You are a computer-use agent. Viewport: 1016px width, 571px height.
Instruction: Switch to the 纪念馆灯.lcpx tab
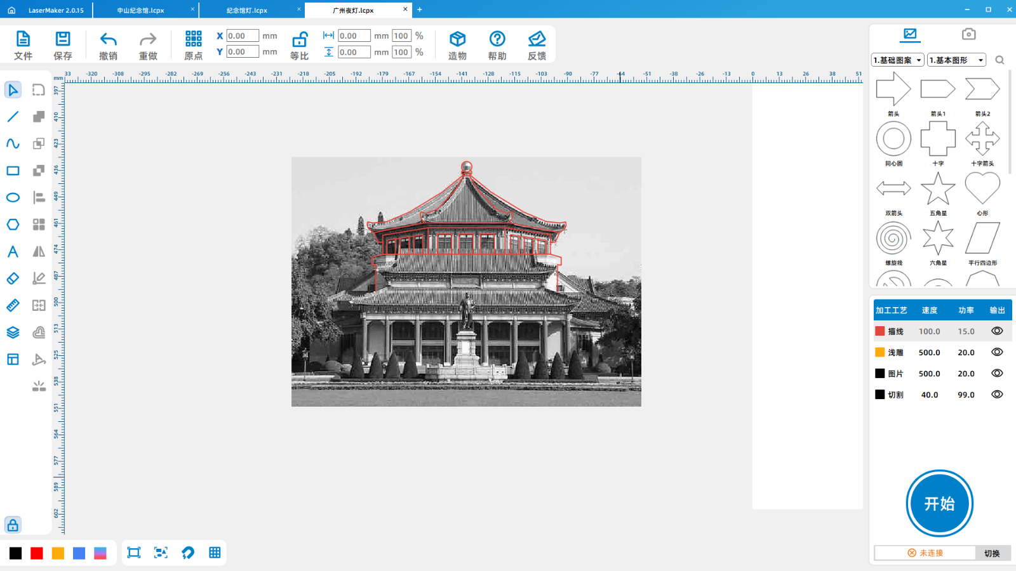point(247,10)
